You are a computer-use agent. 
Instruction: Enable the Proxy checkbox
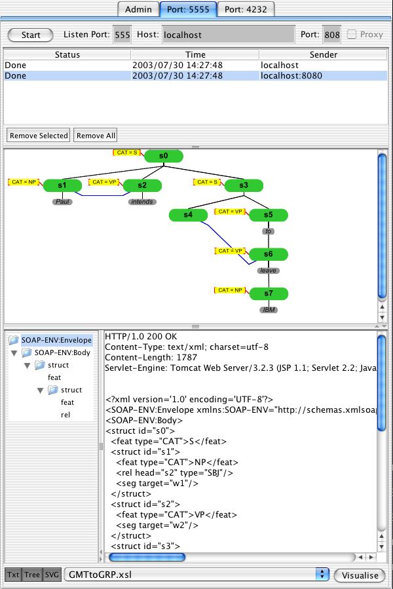352,35
